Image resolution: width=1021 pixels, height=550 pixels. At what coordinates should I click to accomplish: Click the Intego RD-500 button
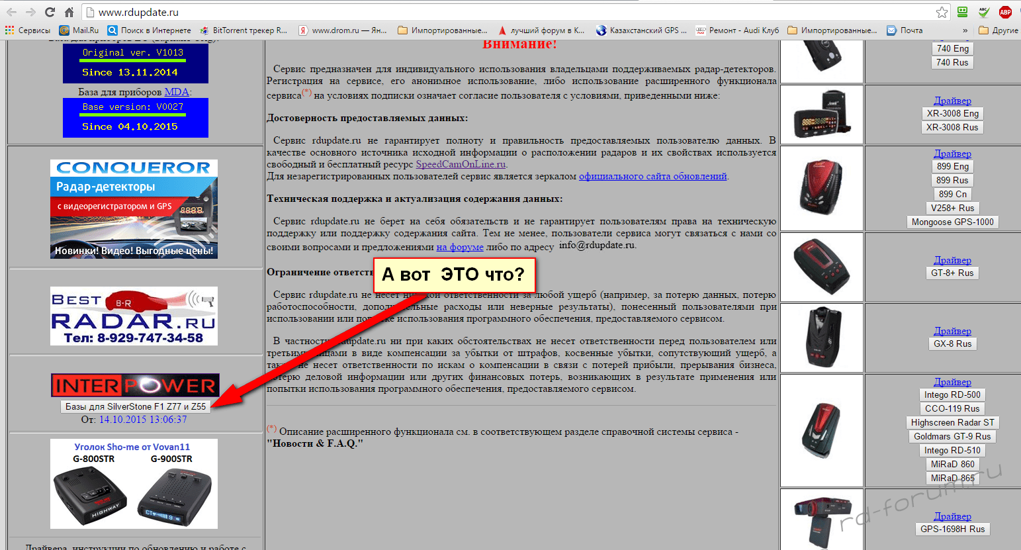click(952, 394)
